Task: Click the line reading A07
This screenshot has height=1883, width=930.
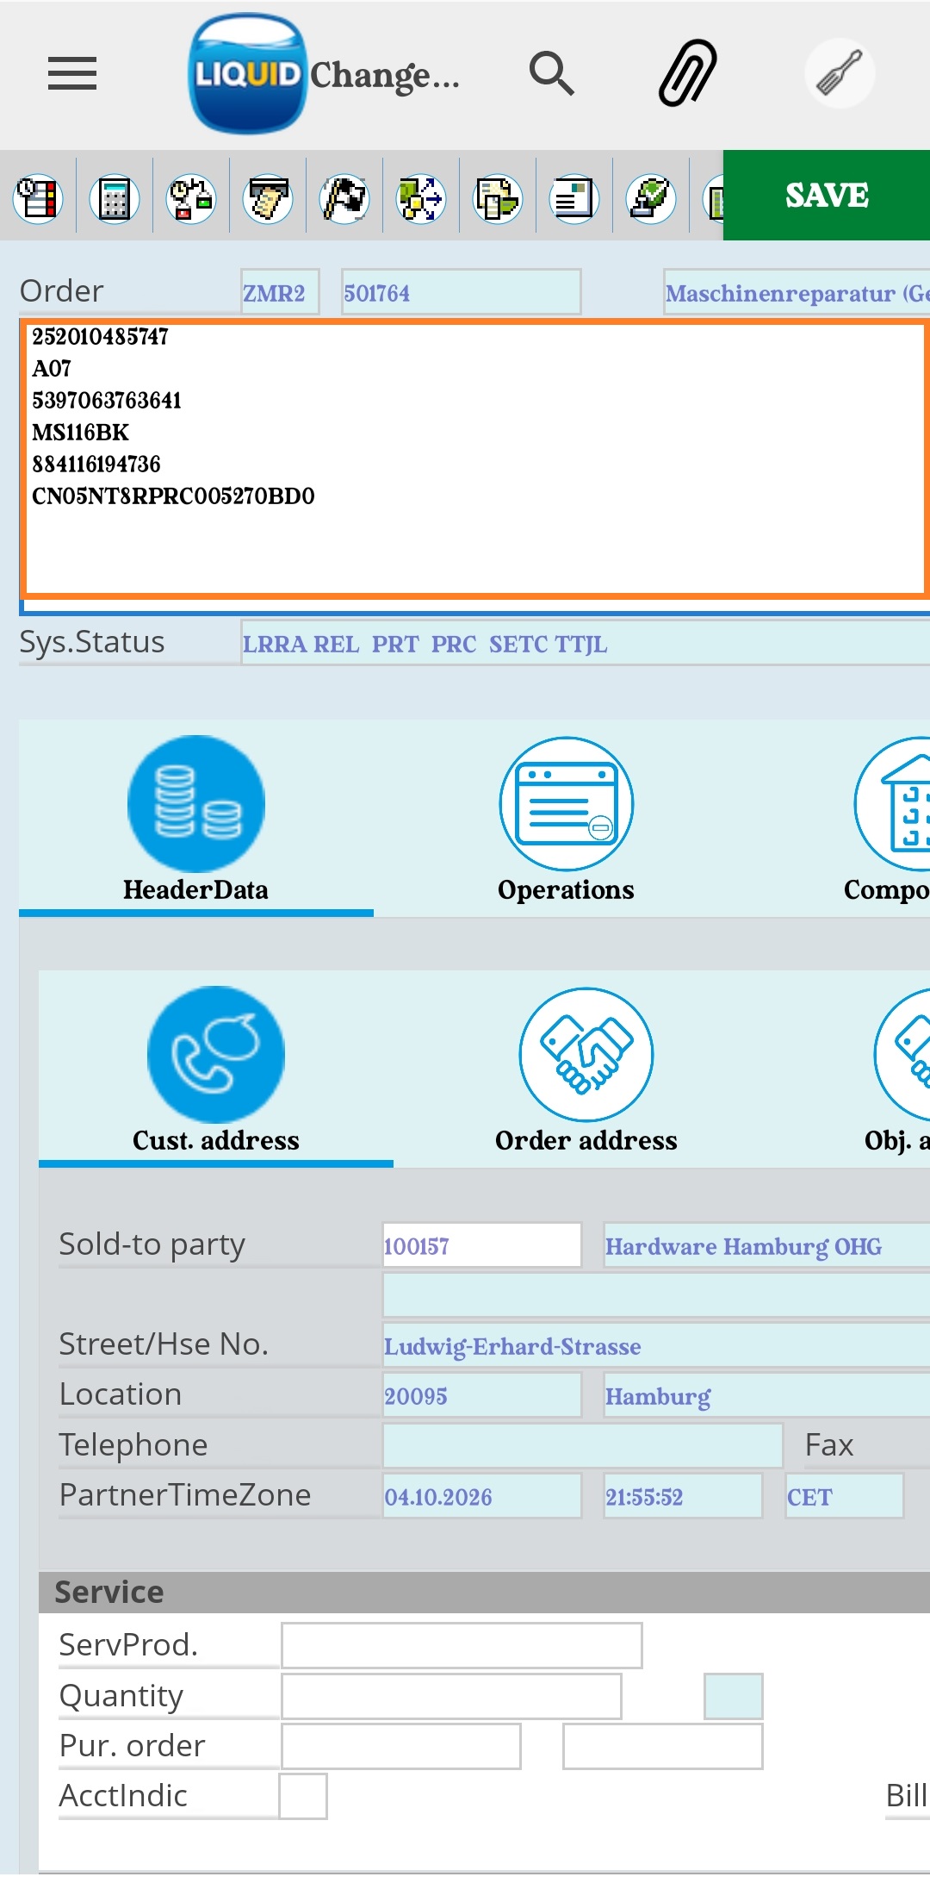Action: [52, 368]
